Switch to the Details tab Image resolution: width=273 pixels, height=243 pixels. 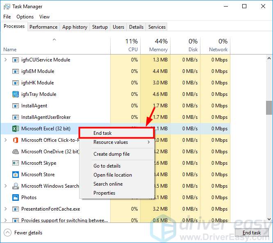coord(136,27)
